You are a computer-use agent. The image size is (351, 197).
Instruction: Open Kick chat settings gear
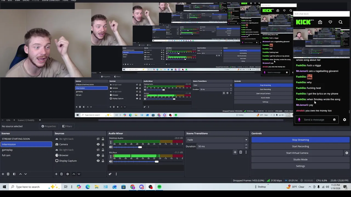[344, 120]
